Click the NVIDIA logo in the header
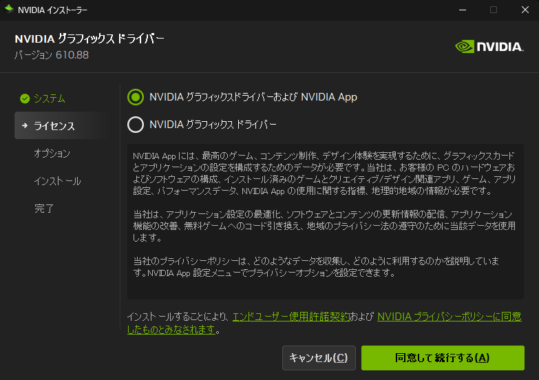 tap(489, 47)
